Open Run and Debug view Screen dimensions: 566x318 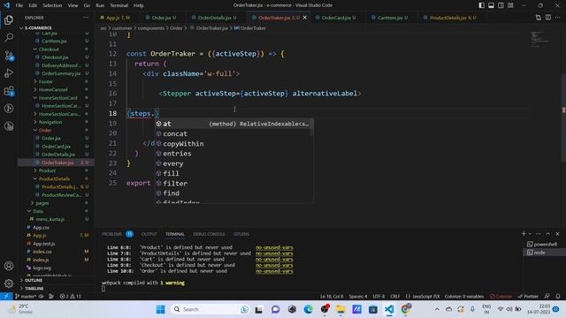pos(9,73)
